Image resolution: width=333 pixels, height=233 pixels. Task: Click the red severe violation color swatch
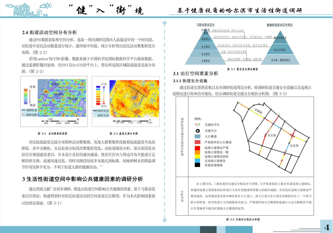click(x=197, y=148)
